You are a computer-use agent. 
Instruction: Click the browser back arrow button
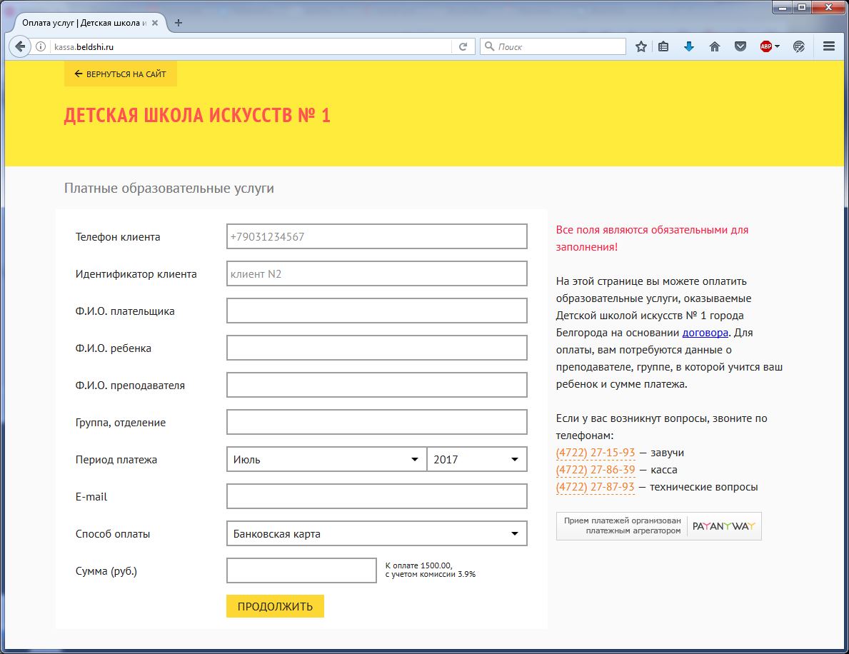(x=20, y=46)
